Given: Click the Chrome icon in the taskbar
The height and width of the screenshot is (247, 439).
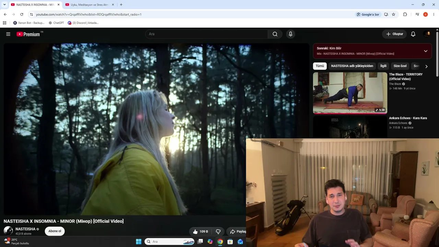Looking at the screenshot, I should (x=220, y=242).
